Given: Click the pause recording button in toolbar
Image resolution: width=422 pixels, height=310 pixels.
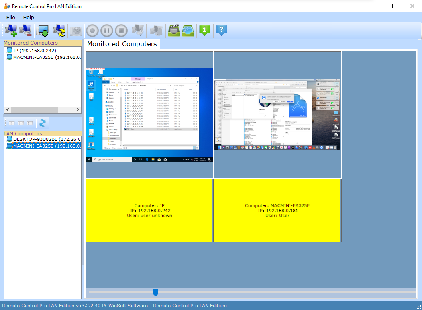Looking at the screenshot, I should tap(107, 31).
